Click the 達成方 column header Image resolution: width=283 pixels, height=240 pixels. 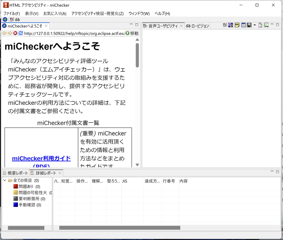click(x=153, y=181)
